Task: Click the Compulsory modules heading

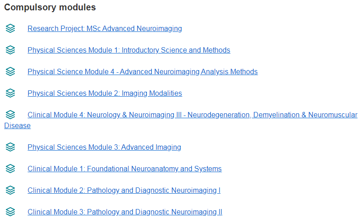Action: coord(50,7)
